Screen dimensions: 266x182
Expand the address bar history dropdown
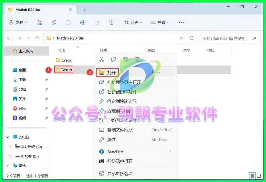coord(181,38)
